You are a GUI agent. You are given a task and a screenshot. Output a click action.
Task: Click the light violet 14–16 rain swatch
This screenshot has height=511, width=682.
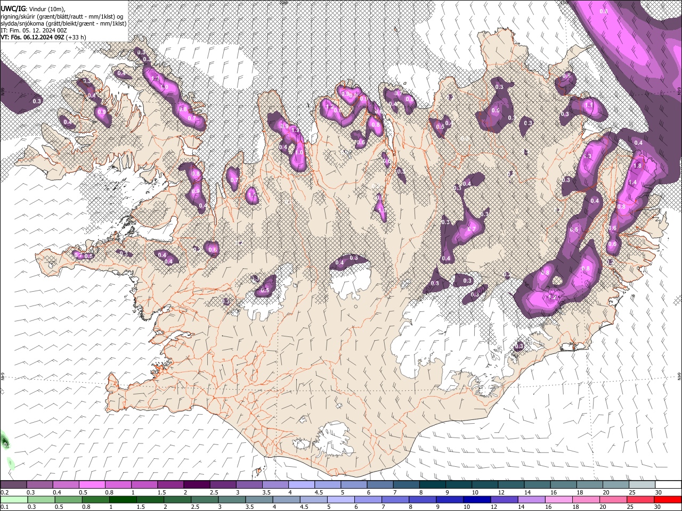(531, 499)
